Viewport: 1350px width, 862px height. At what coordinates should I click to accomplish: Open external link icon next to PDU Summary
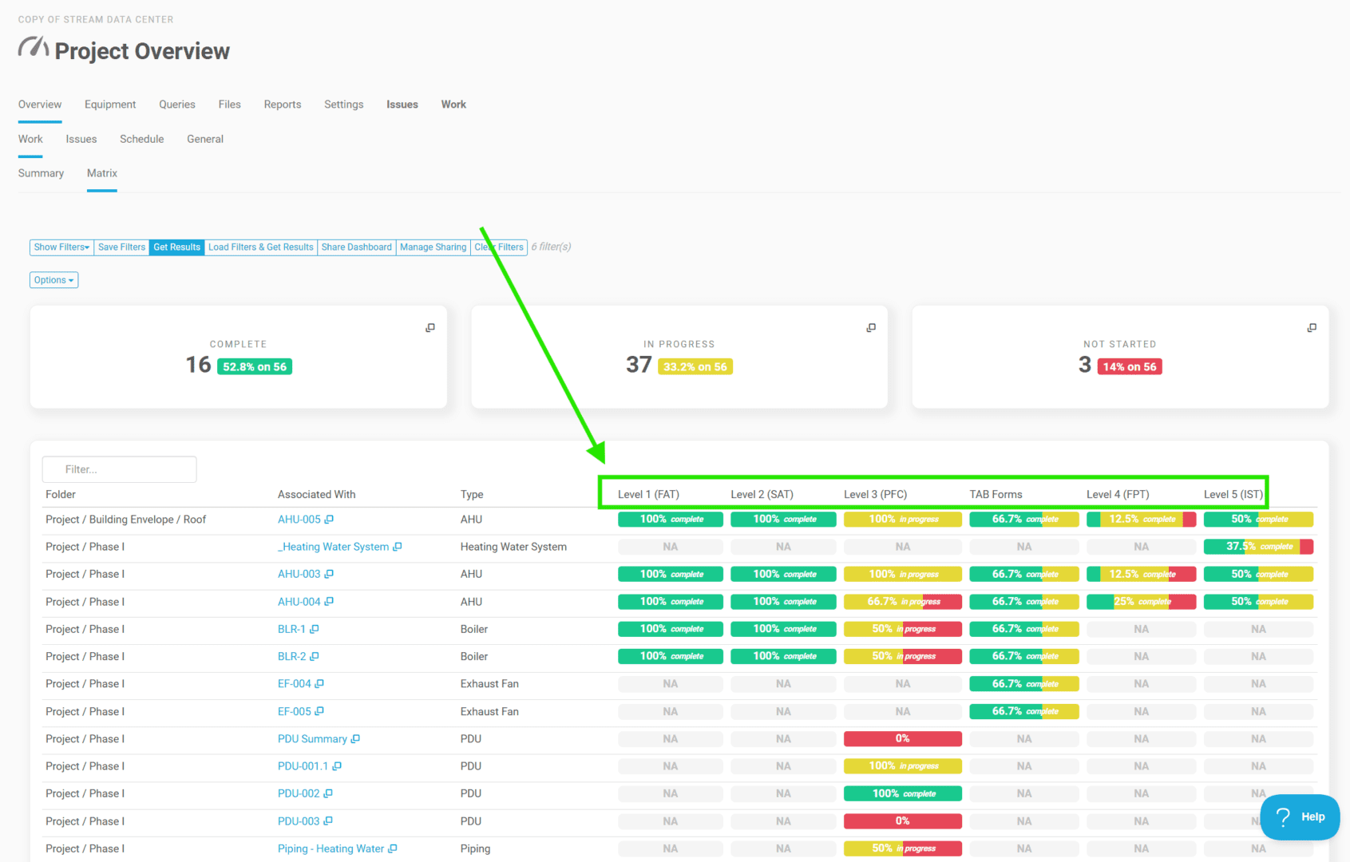coord(355,738)
